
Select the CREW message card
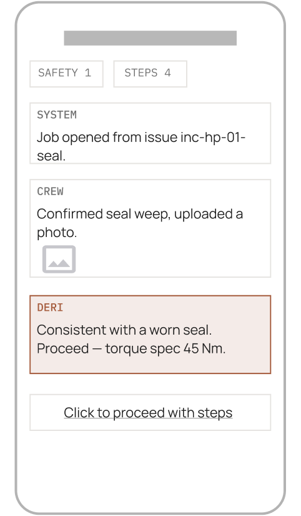click(x=150, y=228)
